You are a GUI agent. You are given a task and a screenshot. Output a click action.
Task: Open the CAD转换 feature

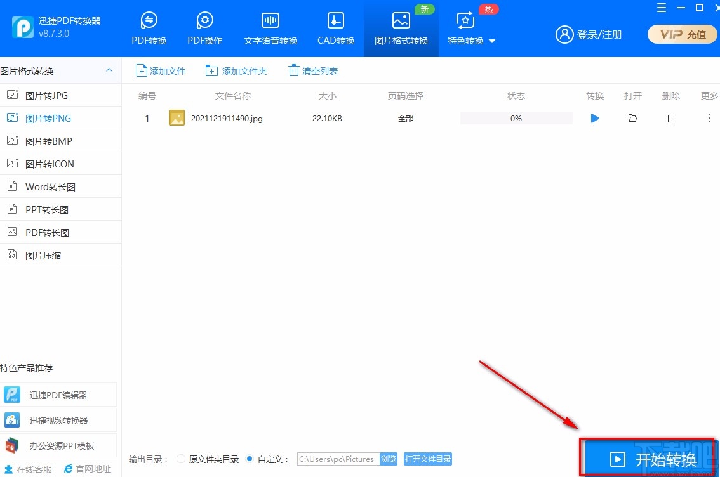coord(335,28)
